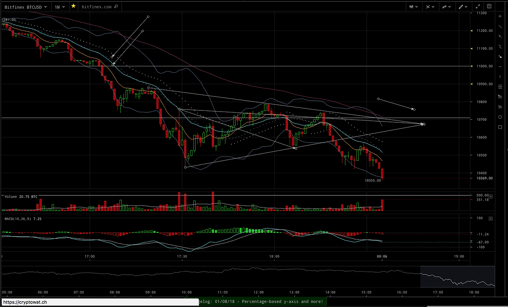Open the bitfinex.com external link

coord(100,7)
